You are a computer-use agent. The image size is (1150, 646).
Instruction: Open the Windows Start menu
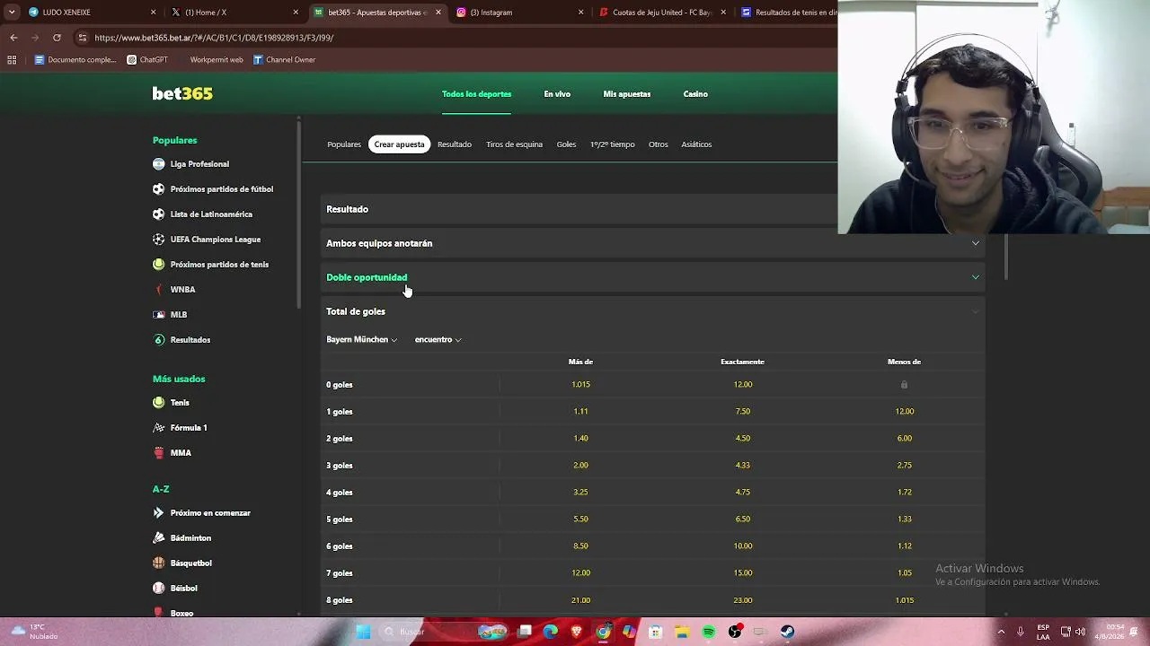(x=363, y=632)
